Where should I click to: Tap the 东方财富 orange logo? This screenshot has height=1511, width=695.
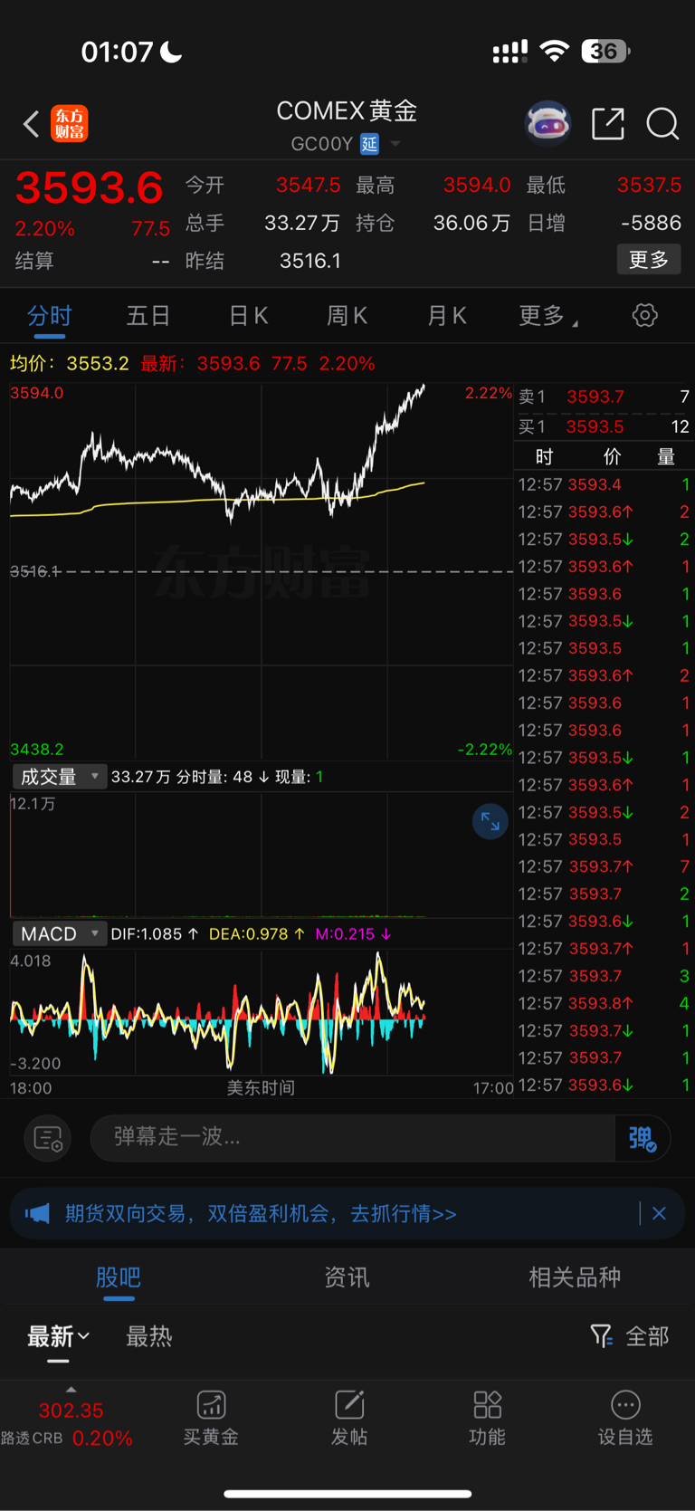pos(70,124)
